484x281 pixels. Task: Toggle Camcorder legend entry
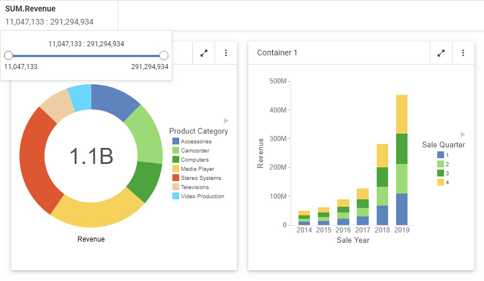195,151
